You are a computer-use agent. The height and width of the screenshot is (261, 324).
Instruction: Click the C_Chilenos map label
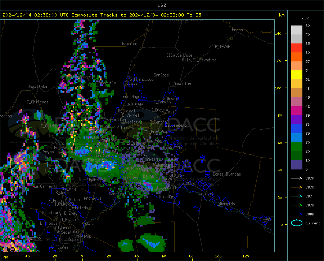click(x=37, y=102)
